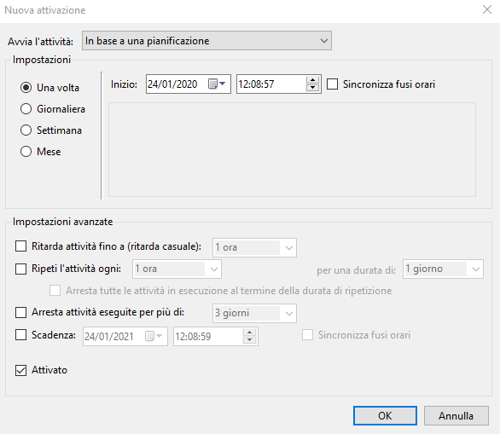Click into the Inizio time field

point(271,84)
